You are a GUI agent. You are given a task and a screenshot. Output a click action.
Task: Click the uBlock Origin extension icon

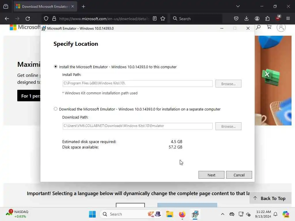tap(278, 18)
